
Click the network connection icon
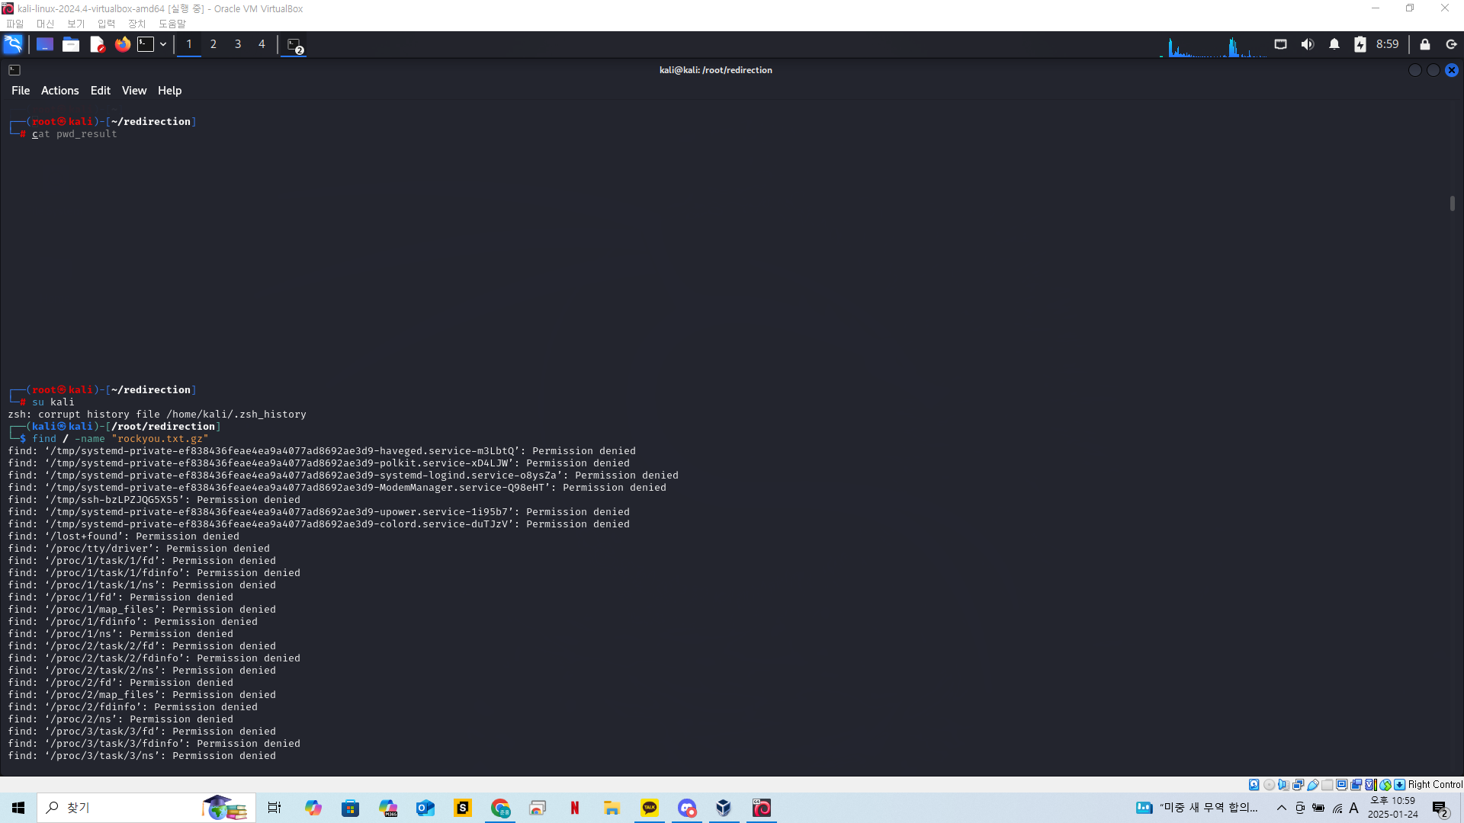(x=1280, y=44)
